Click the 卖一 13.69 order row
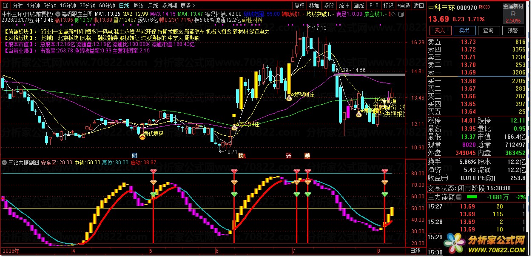Image resolution: width=532 pixels, height=257 pixels. 477,73
